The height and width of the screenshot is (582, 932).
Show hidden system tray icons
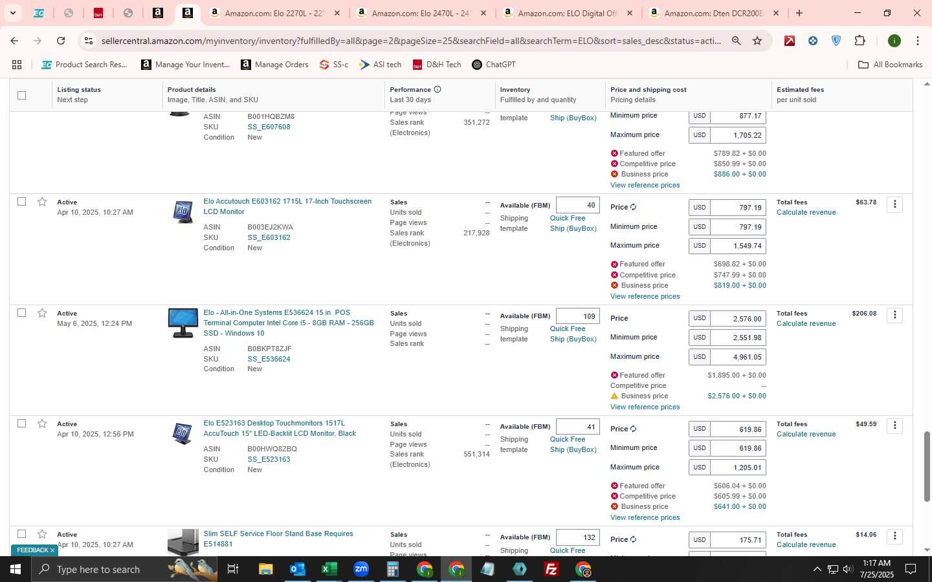tap(817, 569)
